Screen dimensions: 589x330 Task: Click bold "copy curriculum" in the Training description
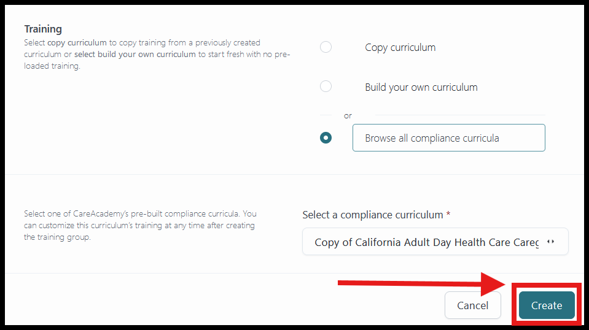[x=77, y=43]
